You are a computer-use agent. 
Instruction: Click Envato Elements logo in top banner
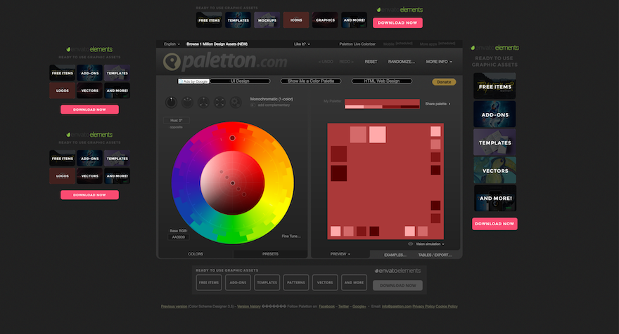point(400,9)
